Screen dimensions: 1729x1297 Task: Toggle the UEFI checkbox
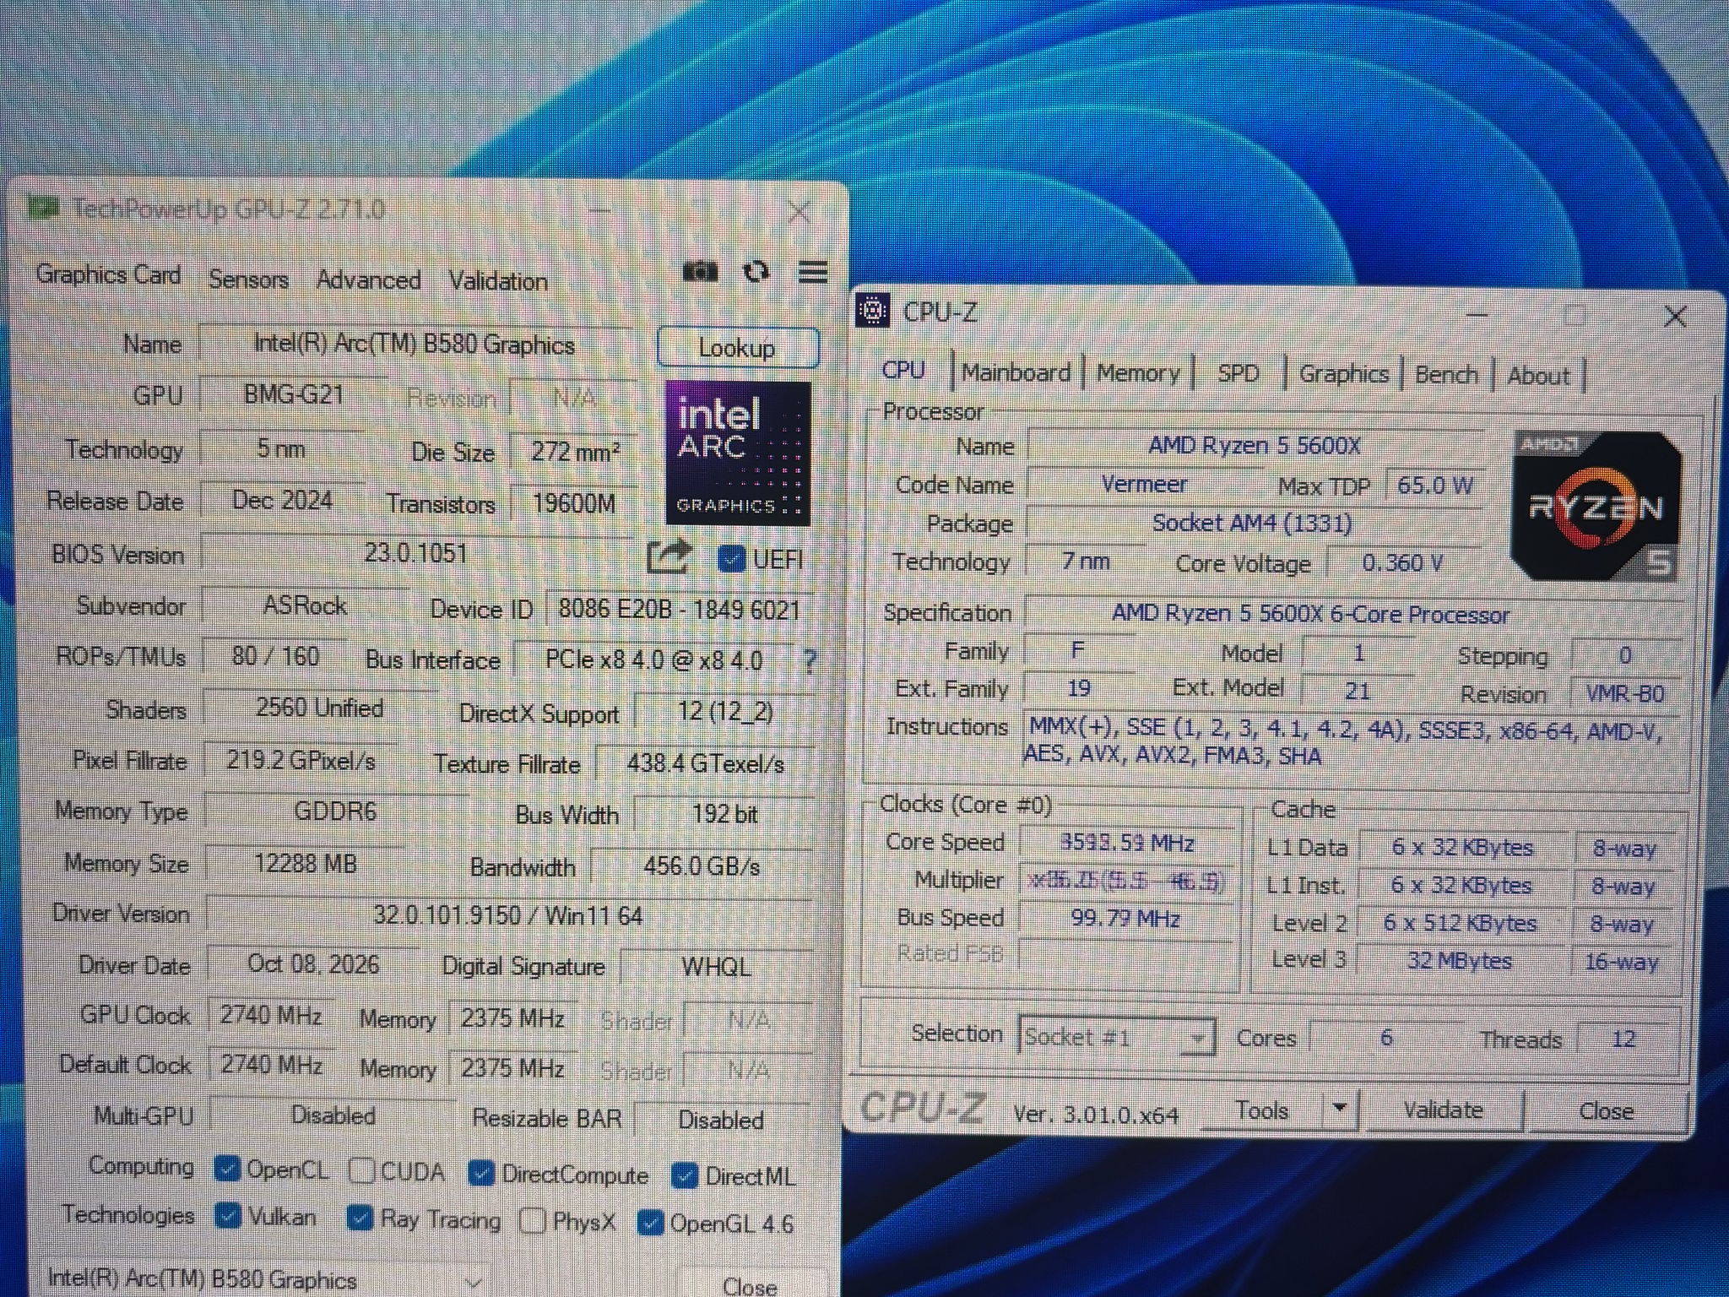[x=731, y=559]
